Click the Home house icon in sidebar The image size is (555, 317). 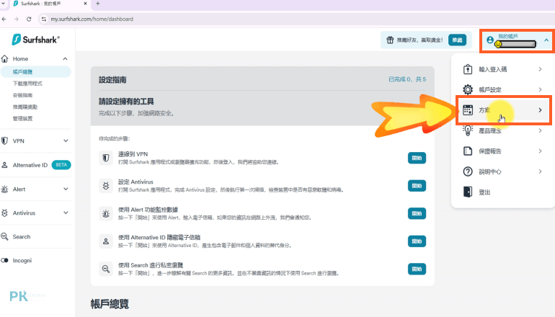pyautogui.click(x=4, y=59)
